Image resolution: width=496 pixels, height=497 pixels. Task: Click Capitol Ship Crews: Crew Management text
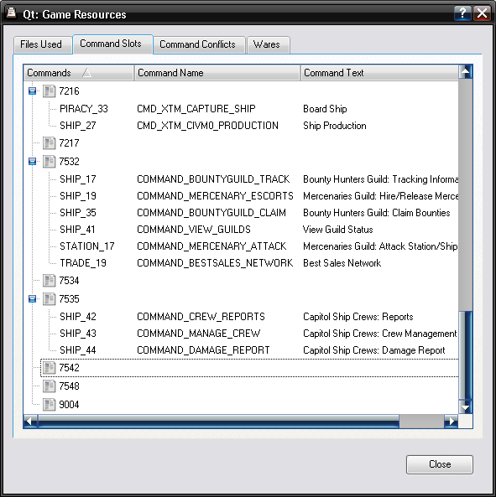click(x=380, y=334)
